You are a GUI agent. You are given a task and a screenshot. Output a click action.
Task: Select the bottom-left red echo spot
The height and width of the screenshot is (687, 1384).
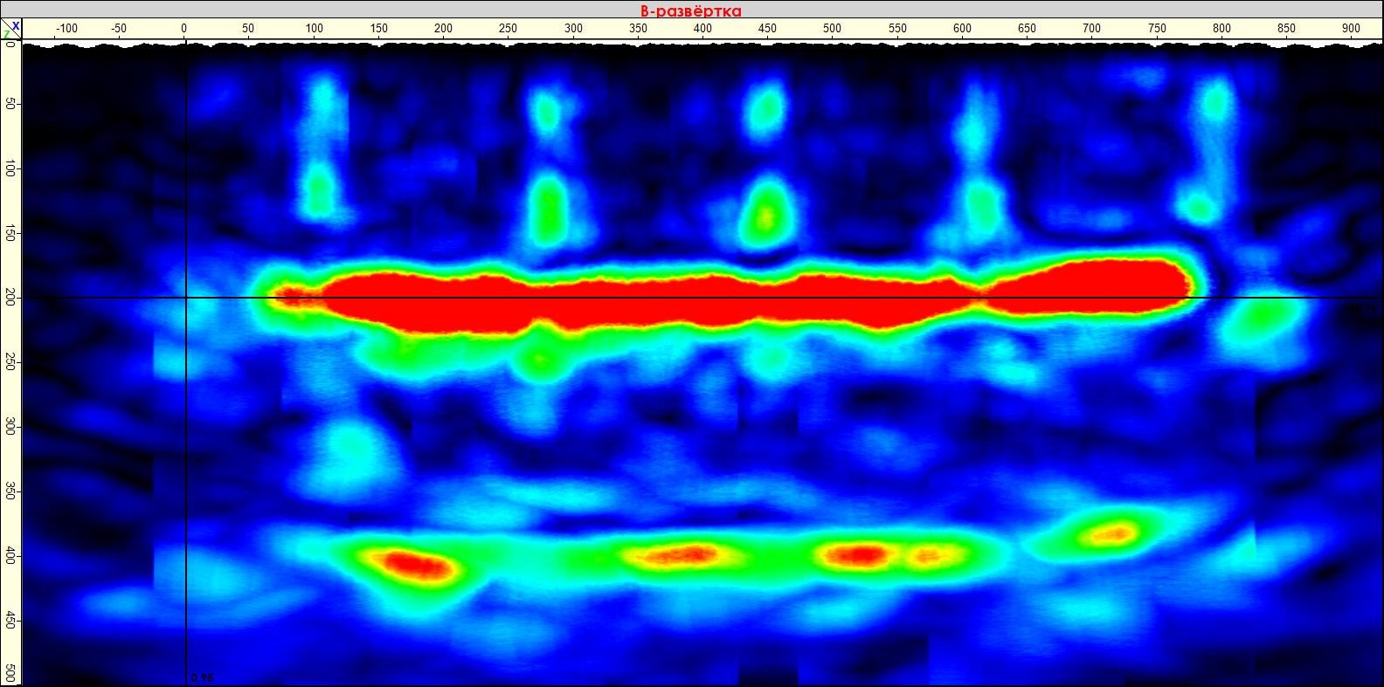[x=418, y=564]
